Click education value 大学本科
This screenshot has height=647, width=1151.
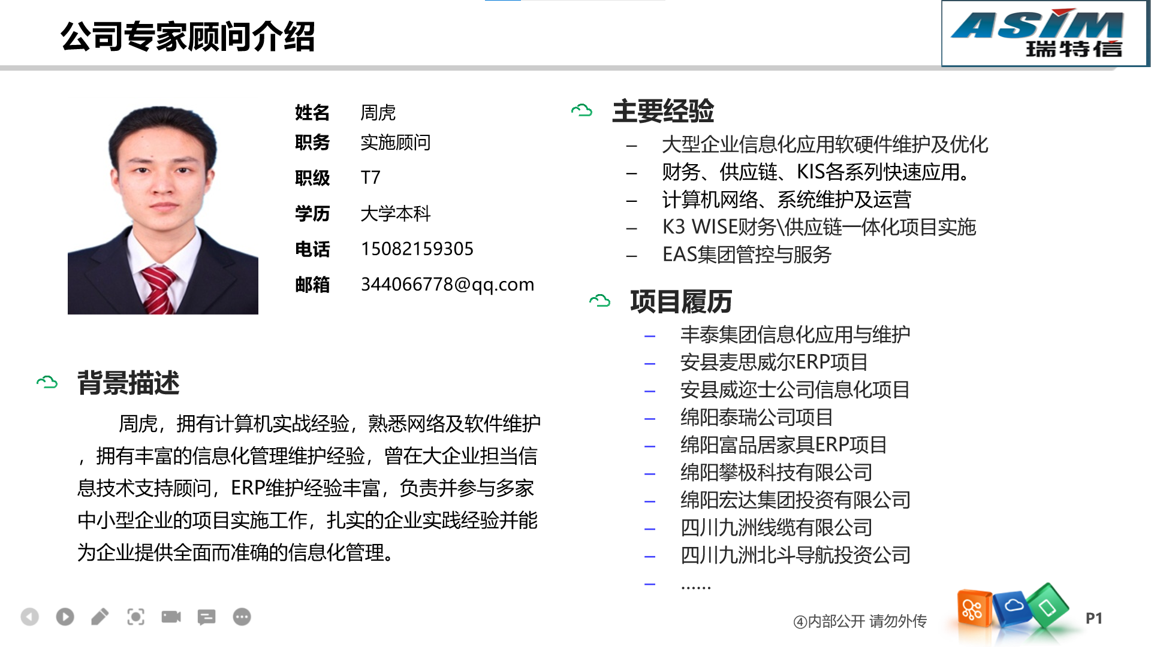tap(396, 213)
